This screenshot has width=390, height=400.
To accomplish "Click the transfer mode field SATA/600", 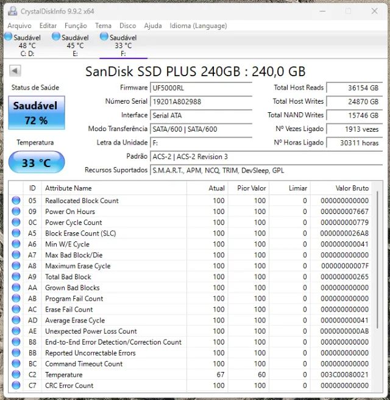I will pos(201,129).
